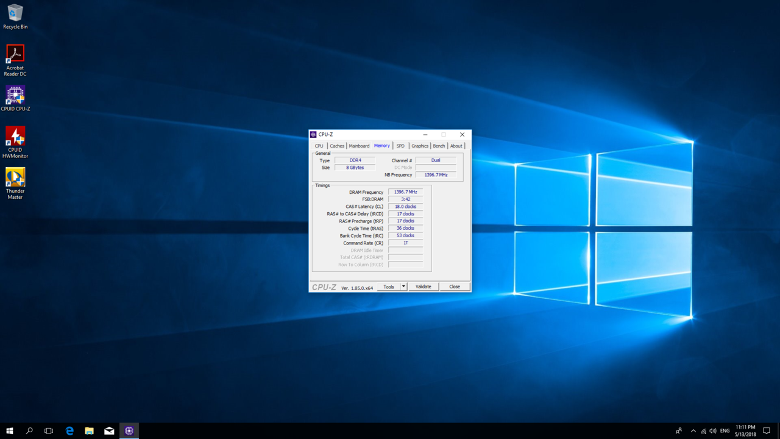Select the CPUID HWMonitor desktop shortcut

tap(15, 142)
